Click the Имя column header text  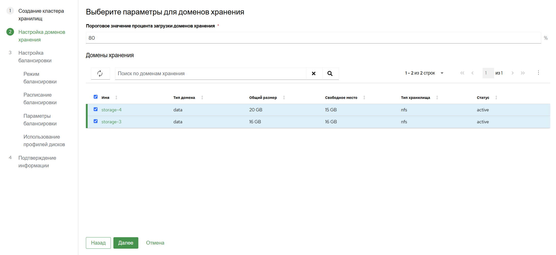105,98
